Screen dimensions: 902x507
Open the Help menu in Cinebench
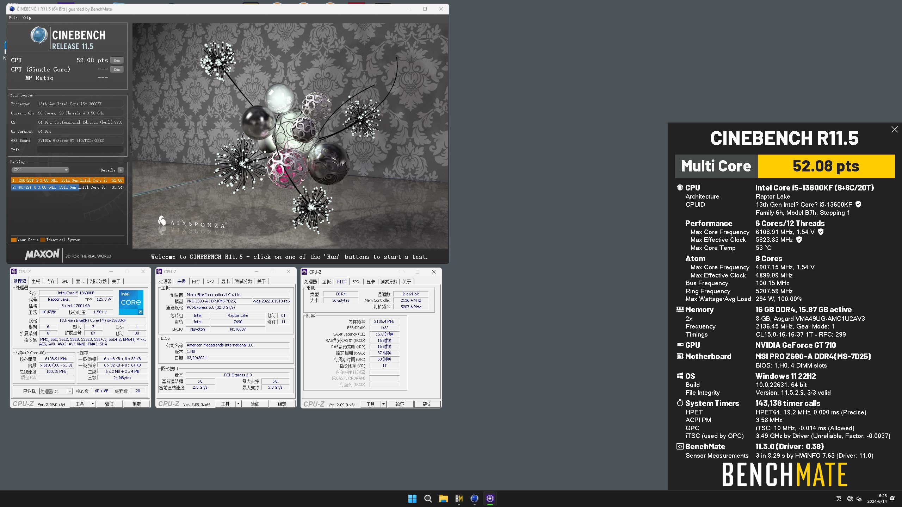coord(26,18)
